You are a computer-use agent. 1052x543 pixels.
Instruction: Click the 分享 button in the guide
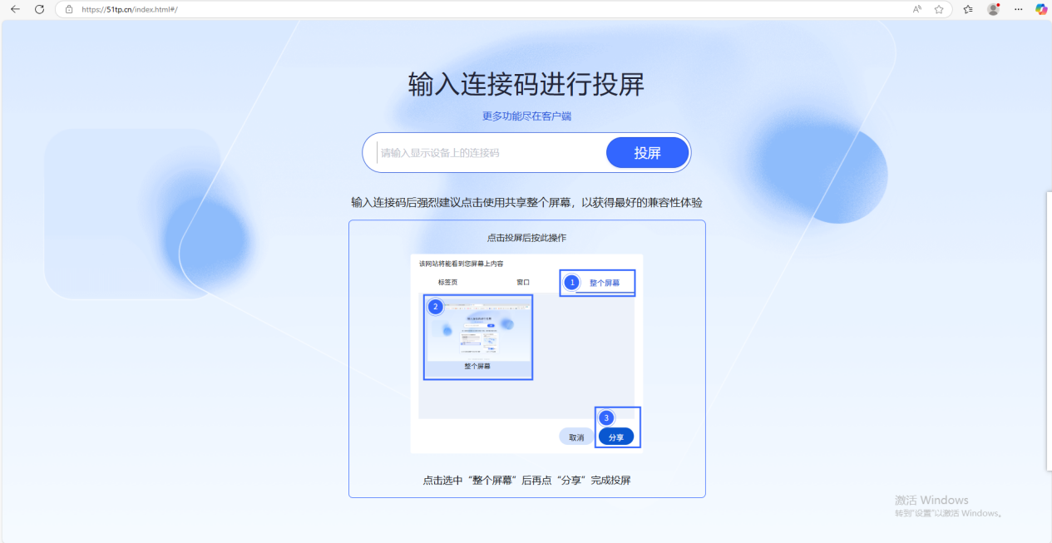click(x=615, y=437)
